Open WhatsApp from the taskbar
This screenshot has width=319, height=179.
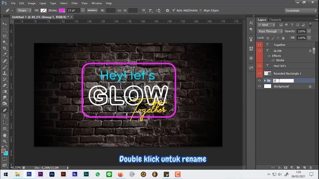(x=98, y=175)
